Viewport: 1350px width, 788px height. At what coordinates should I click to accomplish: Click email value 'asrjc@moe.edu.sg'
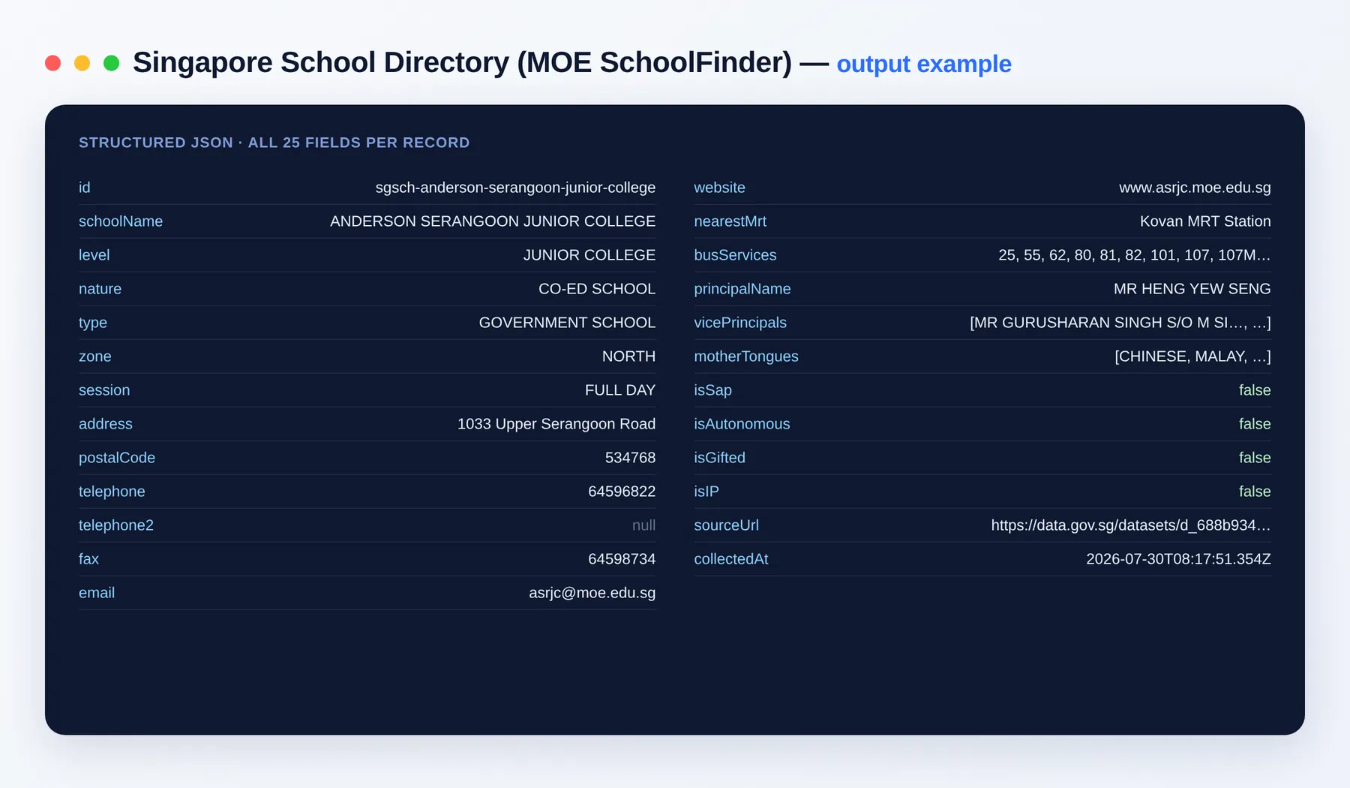(592, 593)
